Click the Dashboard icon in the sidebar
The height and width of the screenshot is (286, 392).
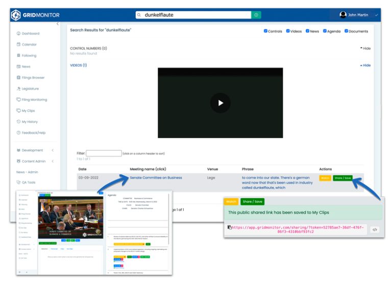tap(18, 34)
